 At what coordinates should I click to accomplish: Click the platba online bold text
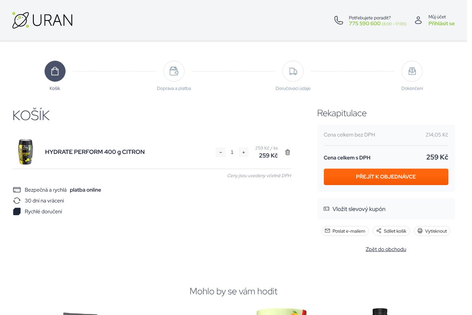point(85,190)
